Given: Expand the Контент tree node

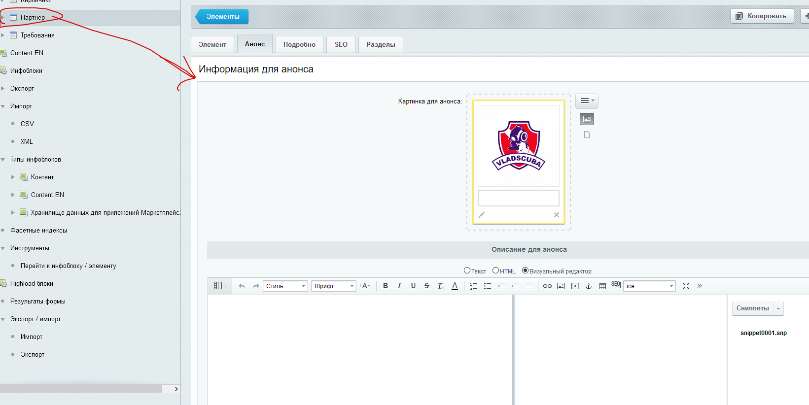Looking at the screenshot, I should click(13, 177).
